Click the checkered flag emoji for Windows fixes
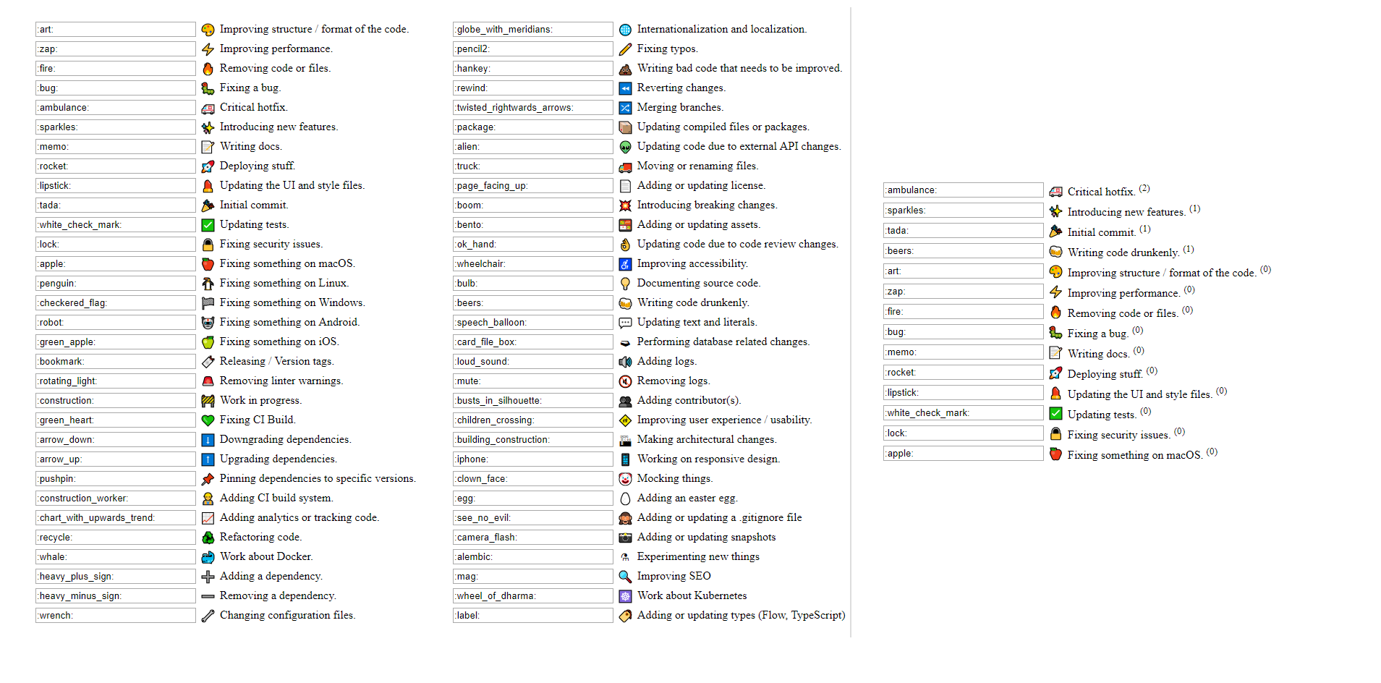Screen dimensions: 1381x683 208,303
